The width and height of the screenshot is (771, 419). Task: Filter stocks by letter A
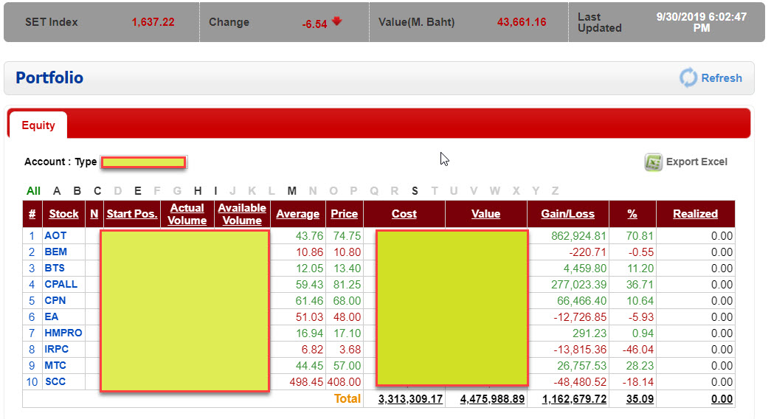tap(57, 191)
